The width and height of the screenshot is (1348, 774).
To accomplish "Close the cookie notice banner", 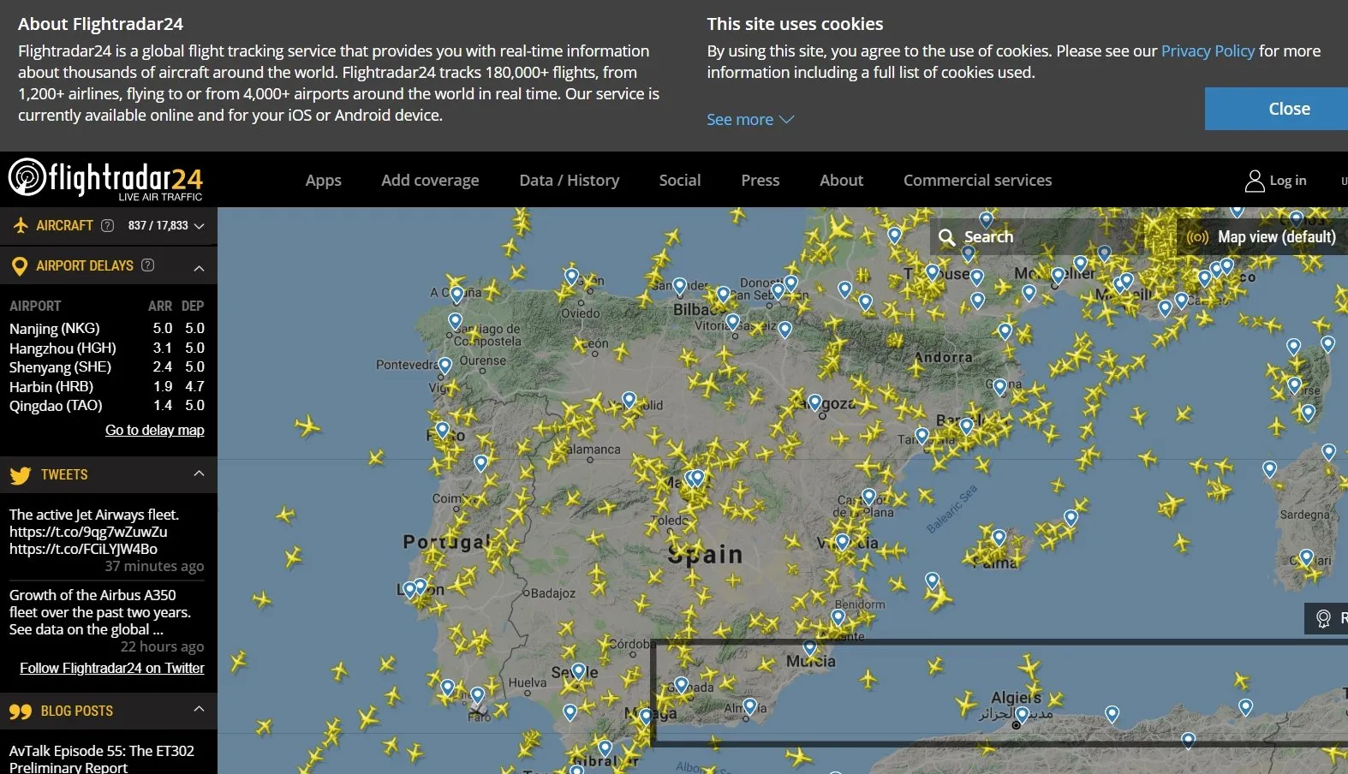I will point(1287,109).
